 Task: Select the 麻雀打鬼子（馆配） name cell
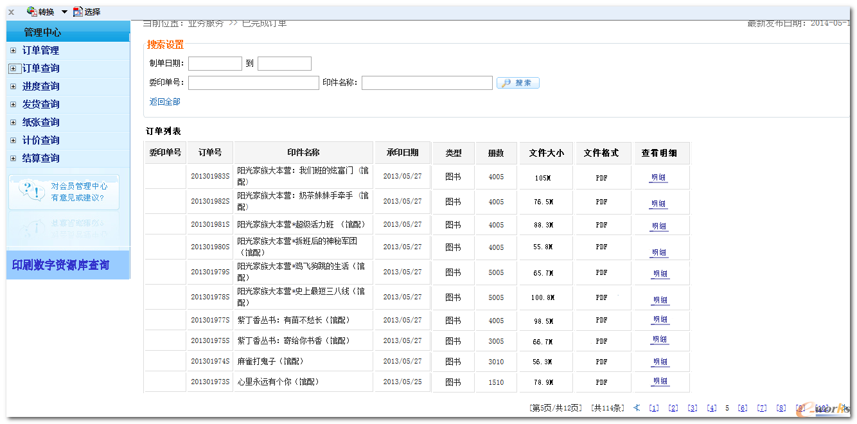tap(303, 362)
